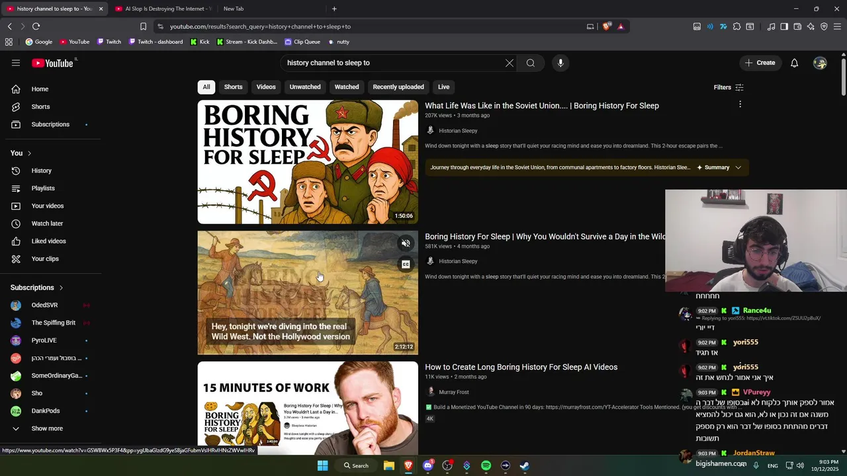847x476 pixels.
Task: Open Subscriptions in sidebar
Action: pos(52,124)
